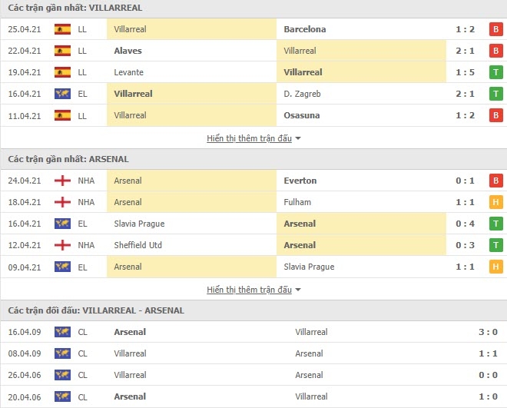Click the Europa League flag beside D. Zagreb match
This screenshot has width=507, height=408.
pos(62,94)
